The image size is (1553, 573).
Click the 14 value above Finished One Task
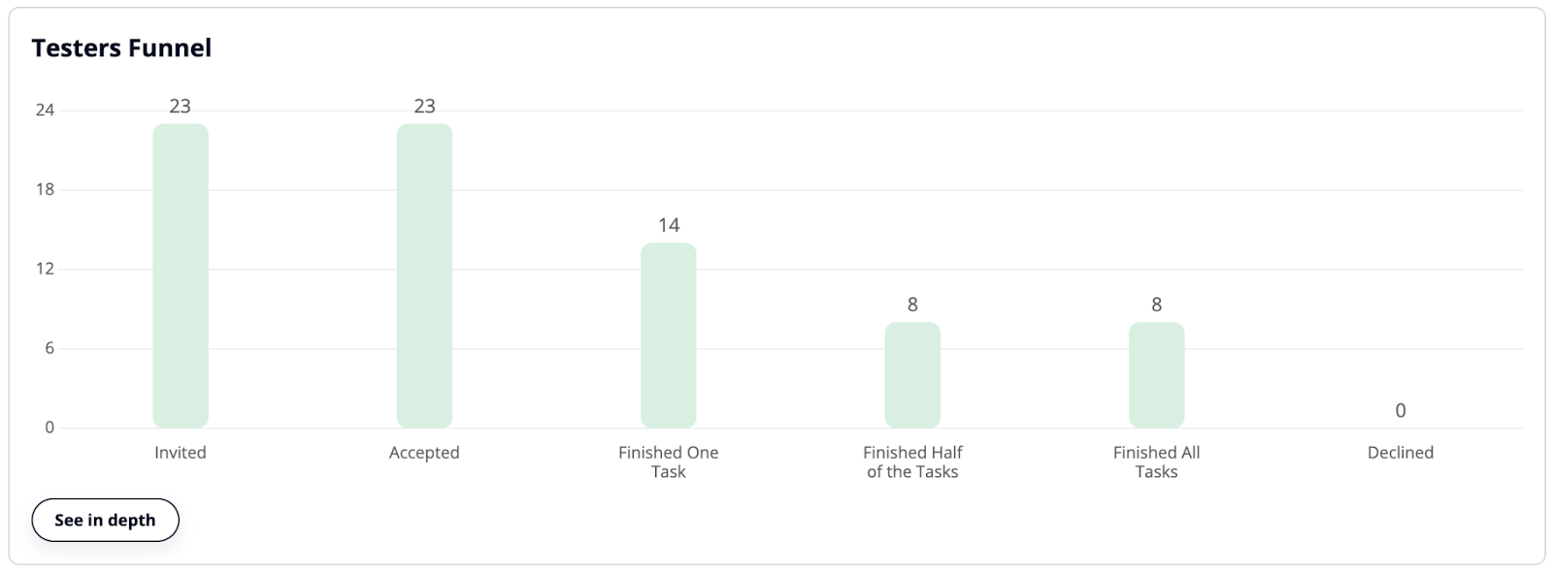pyautogui.click(x=669, y=225)
